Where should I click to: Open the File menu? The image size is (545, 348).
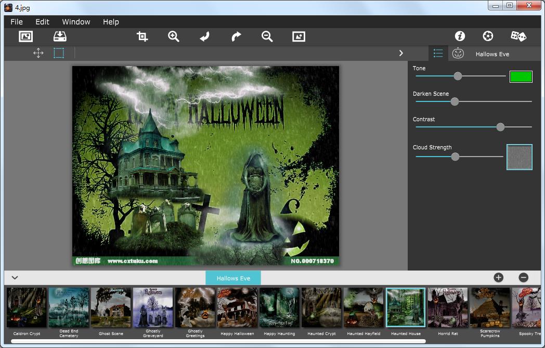[x=17, y=22]
